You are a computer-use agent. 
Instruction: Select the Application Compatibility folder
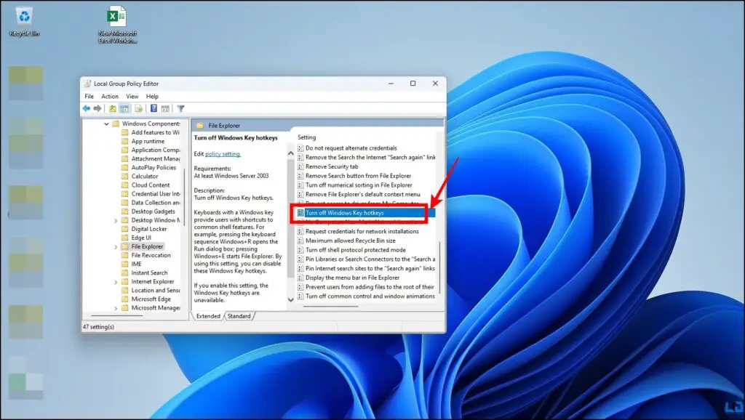[151, 150]
